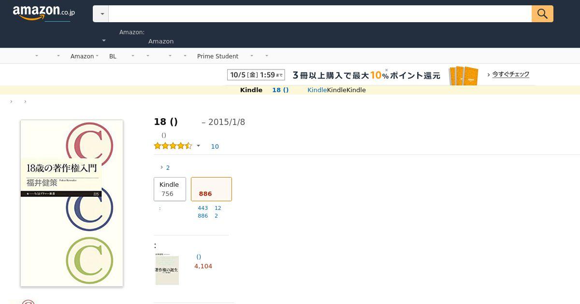Open the Amazon.co.jp home logo
This screenshot has width=580, height=304.
(x=44, y=13)
